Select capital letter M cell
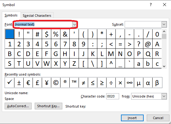This screenshot has height=124, width=171. pyautogui.click(x=111, y=54)
